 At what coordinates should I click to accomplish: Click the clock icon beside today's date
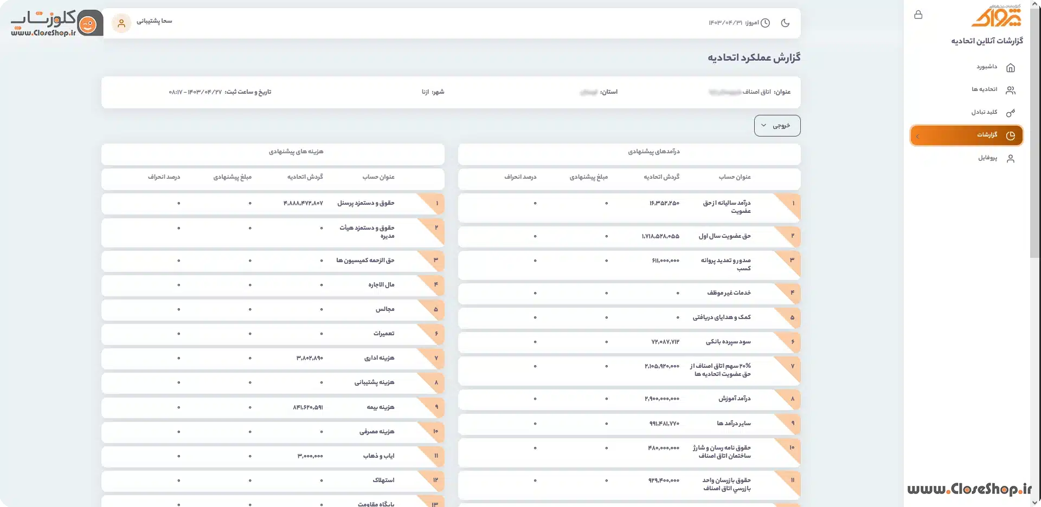pos(765,23)
